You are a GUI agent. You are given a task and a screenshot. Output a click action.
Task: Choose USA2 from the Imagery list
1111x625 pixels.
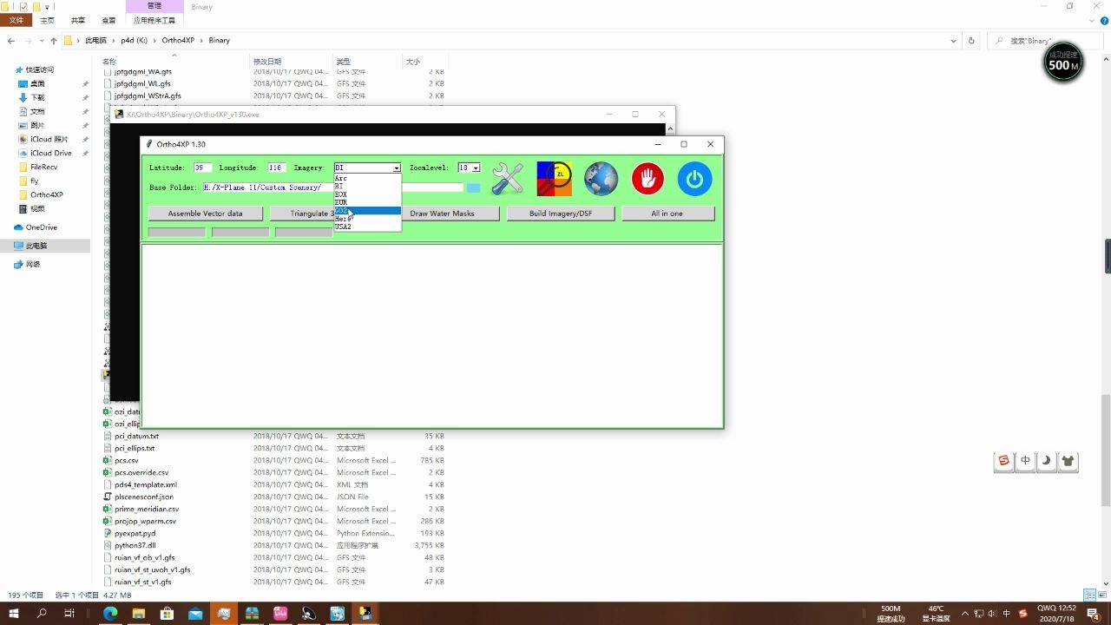(x=367, y=227)
